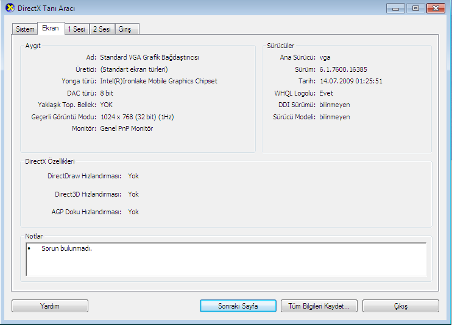Click Sürücü Modeli 'bilinmeyen' value
Viewport: 452px width, 325px height.
[334, 117]
